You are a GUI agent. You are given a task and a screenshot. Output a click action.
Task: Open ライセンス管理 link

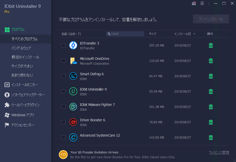click(219, 152)
